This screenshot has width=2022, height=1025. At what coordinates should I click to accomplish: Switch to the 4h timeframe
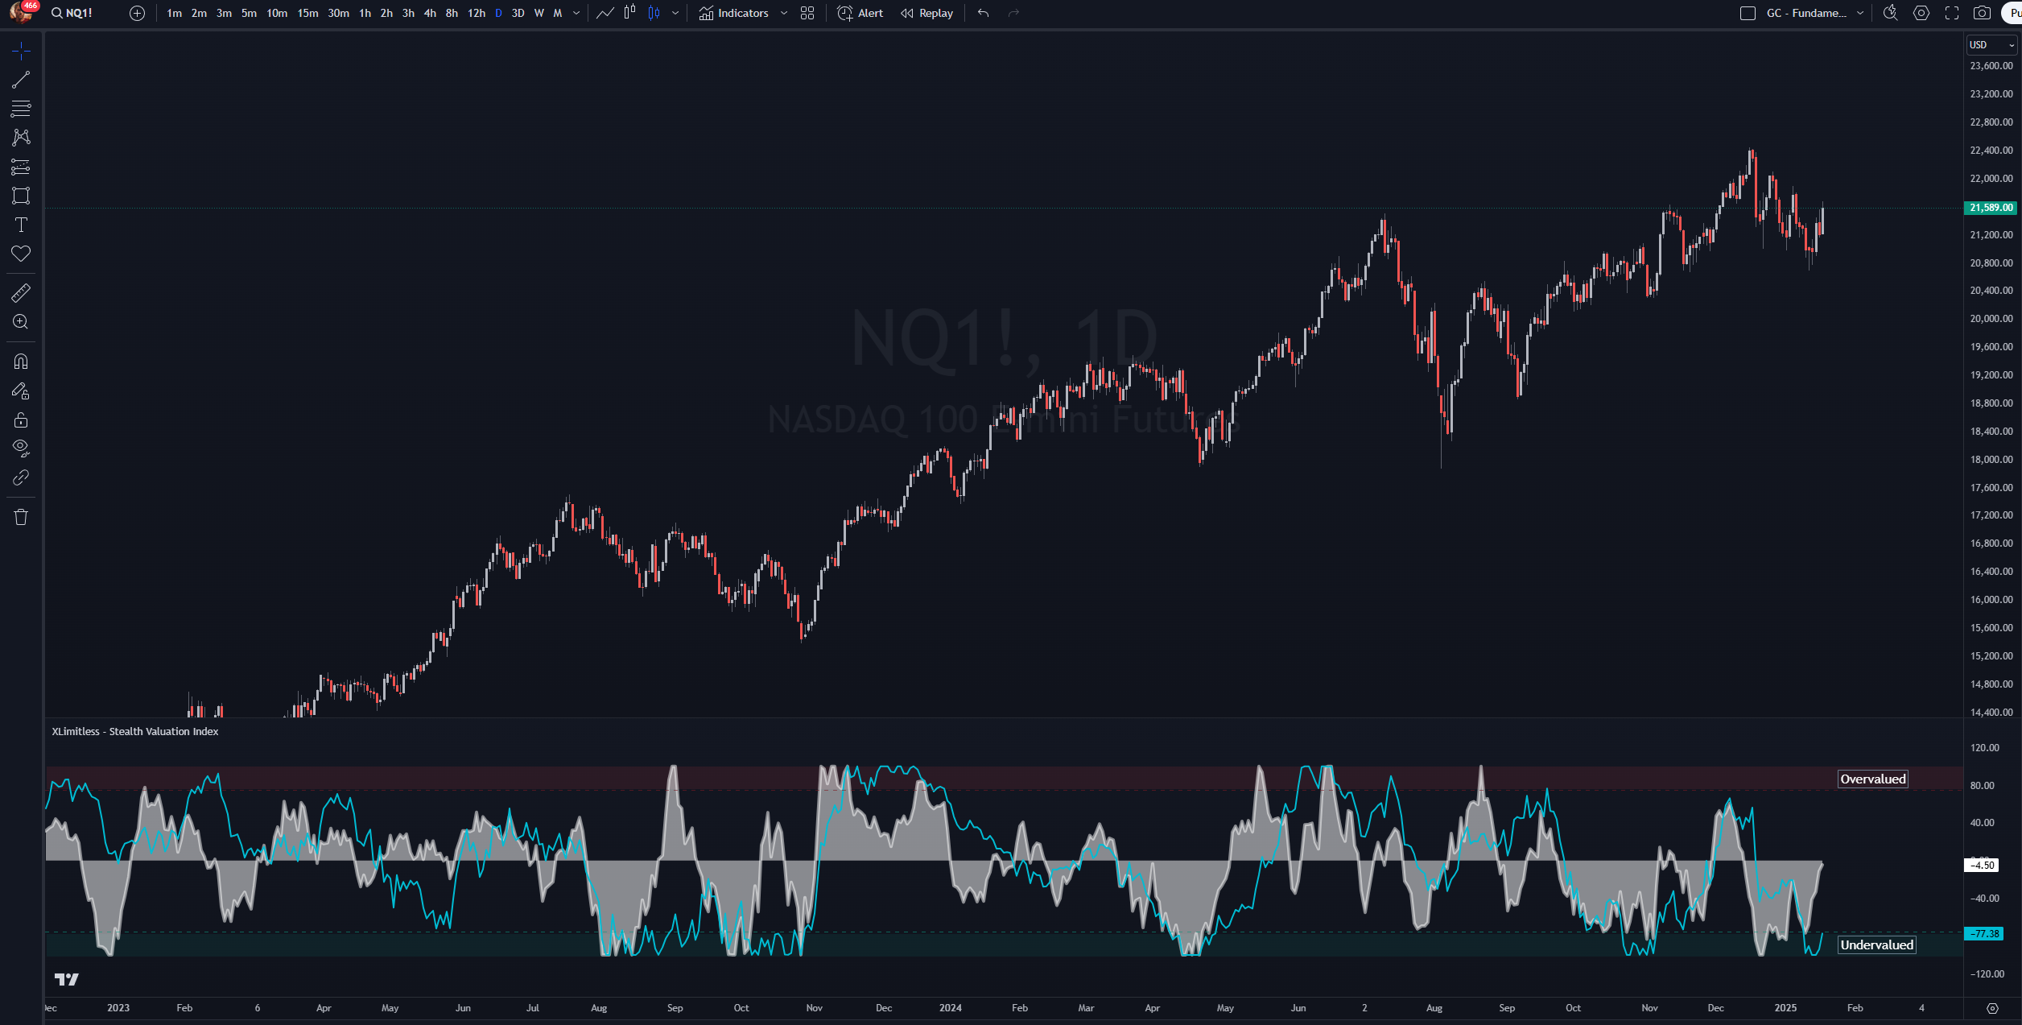(430, 13)
